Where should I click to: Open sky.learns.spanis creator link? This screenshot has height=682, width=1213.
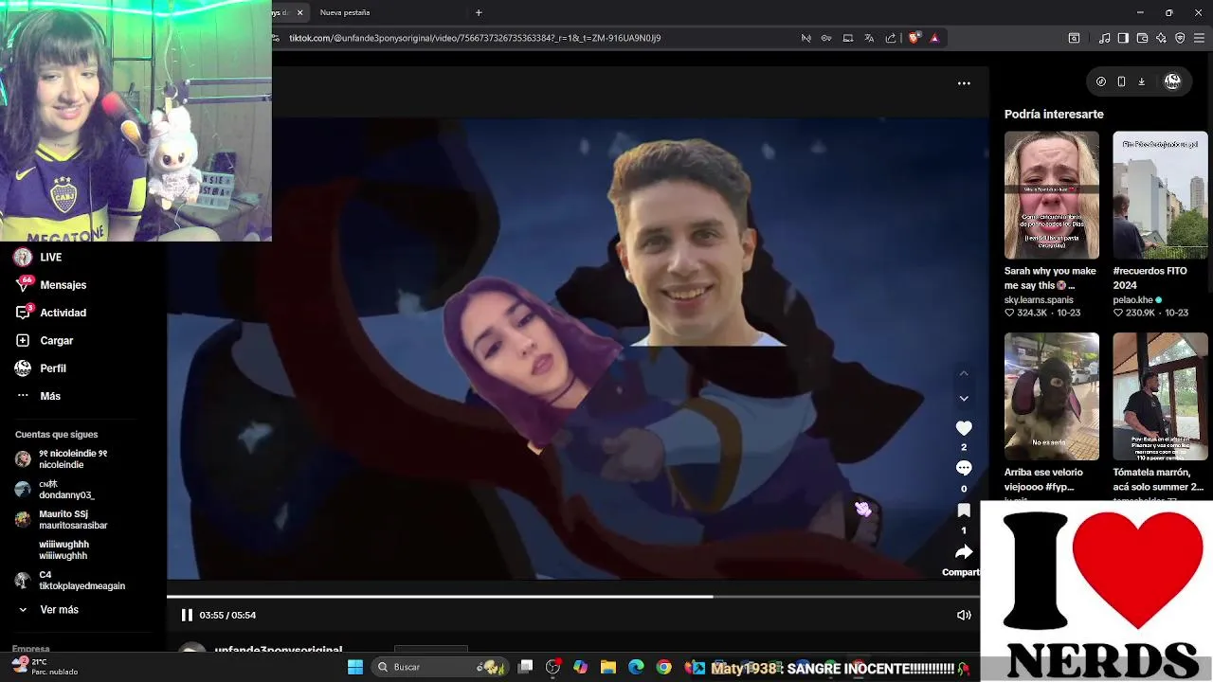[1039, 299]
